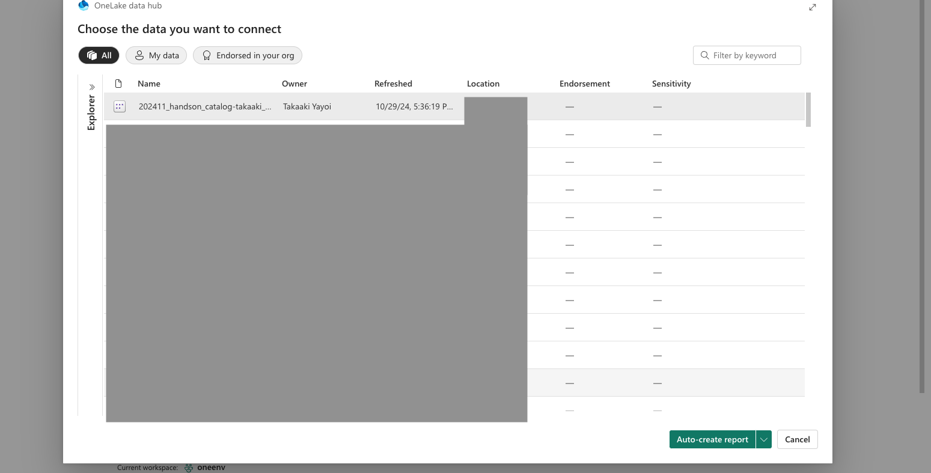
Task: Select the All filter pill
Action: point(99,55)
